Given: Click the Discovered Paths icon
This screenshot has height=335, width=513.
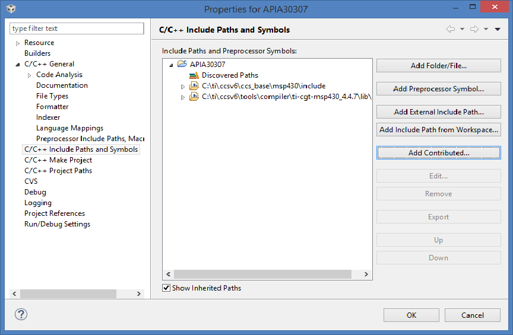Looking at the screenshot, I should click(x=194, y=75).
